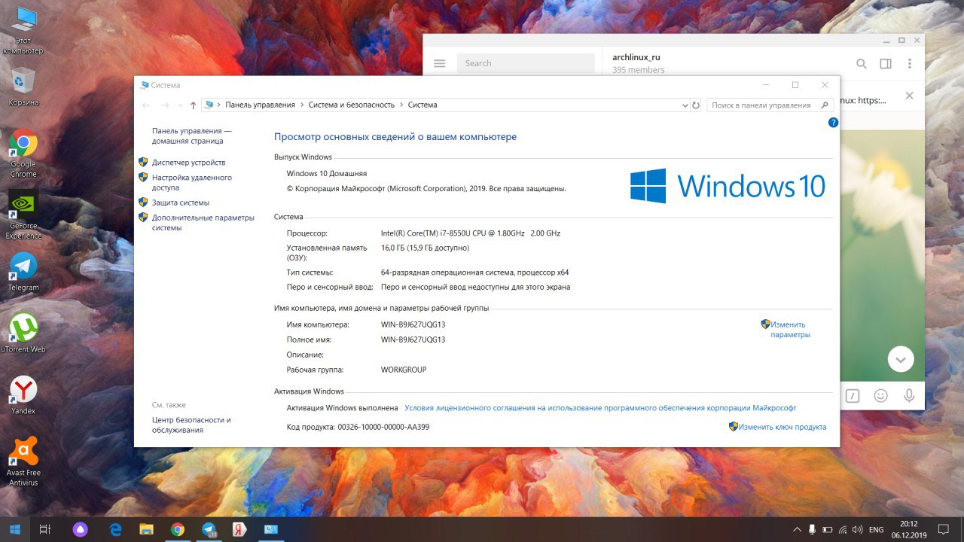Select Система и безопасность breadcrumb
Viewport: 964px width, 542px height.
pos(352,105)
